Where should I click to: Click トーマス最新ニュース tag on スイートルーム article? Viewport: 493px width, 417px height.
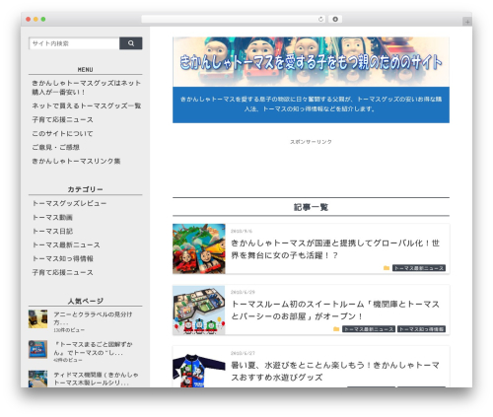pyautogui.click(x=369, y=329)
